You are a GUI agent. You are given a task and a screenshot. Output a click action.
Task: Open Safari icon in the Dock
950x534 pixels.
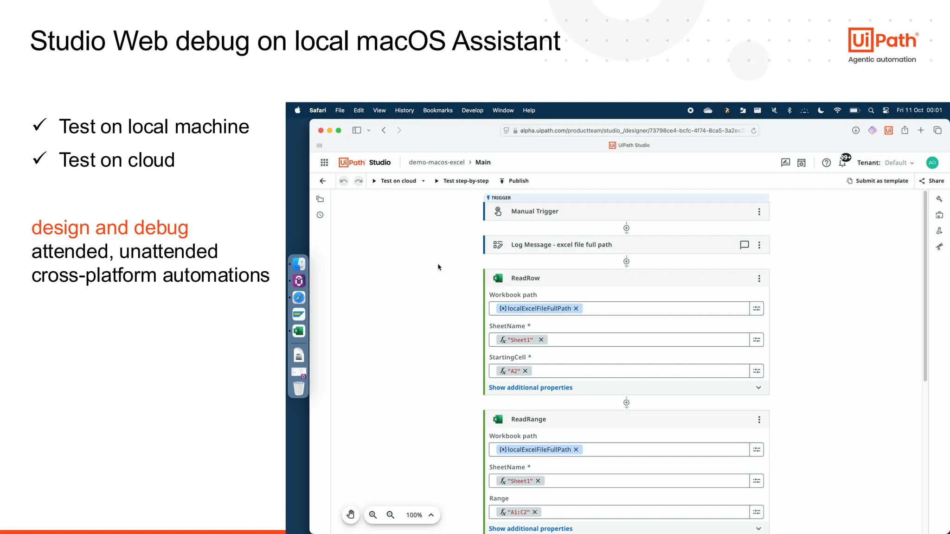[299, 297]
